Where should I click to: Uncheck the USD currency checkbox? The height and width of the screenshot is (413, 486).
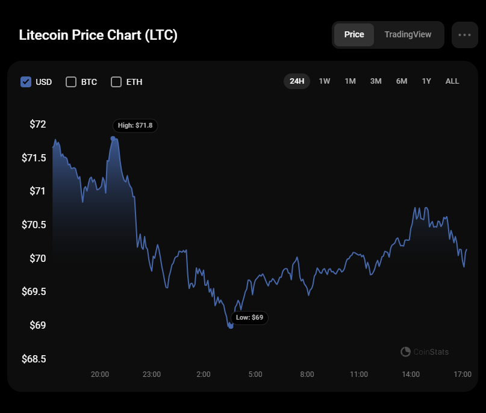click(x=26, y=82)
